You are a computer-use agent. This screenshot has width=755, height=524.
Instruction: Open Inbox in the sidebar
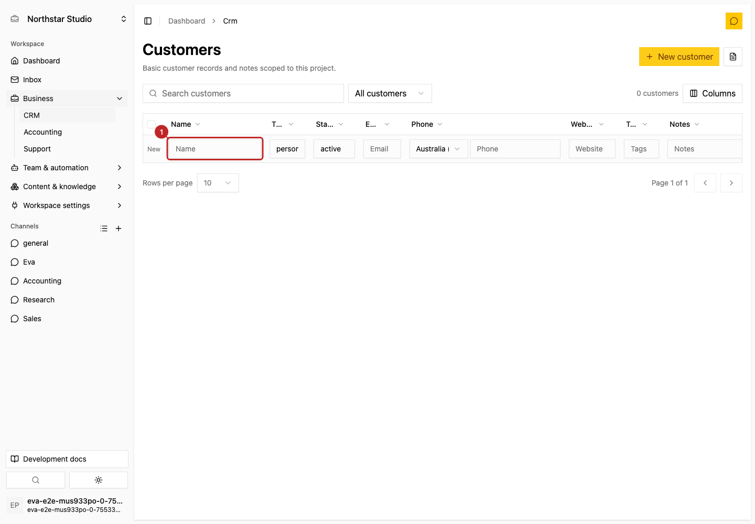click(67, 80)
